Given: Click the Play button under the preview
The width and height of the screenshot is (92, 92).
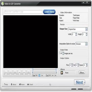Looking at the screenshot, I should [x=6, y=73].
